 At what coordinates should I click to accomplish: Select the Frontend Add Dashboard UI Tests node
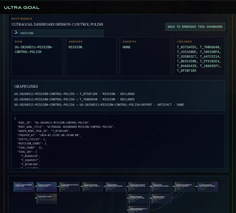click(x=185, y=187)
